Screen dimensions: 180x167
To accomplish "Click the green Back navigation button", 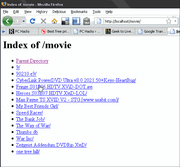I will pos(8,21).
